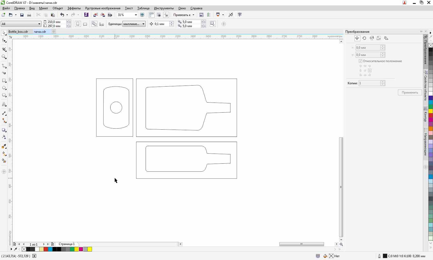The image size is (433, 260).
Task: Open the Application launcher icon
Action: point(218,15)
